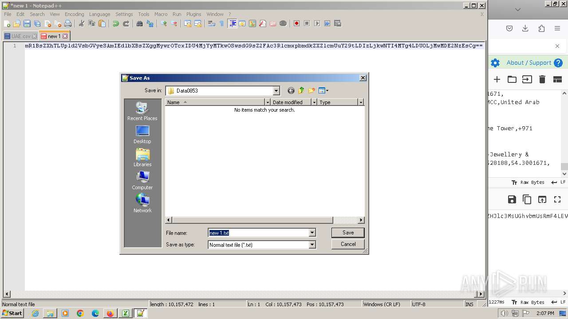The height and width of the screenshot is (319, 568).
Task: Click the copy output icon
Action: click(x=527, y=199)
